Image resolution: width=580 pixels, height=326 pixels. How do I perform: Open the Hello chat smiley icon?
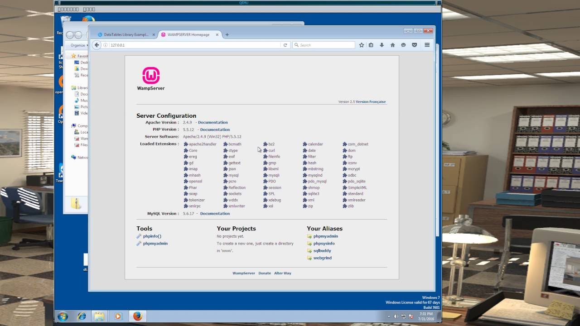pos(403,45)
